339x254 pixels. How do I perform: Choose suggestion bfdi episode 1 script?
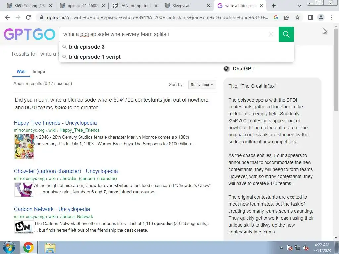point(176,57)
